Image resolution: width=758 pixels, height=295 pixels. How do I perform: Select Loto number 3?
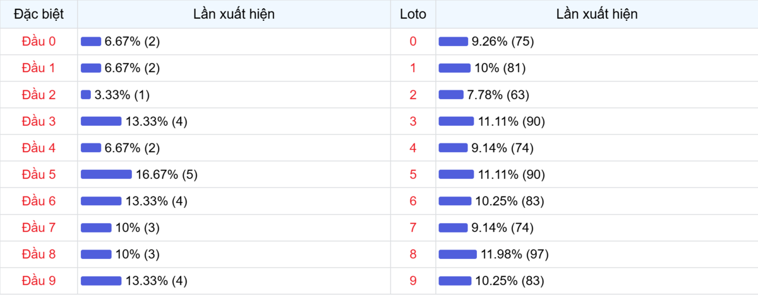413,121
